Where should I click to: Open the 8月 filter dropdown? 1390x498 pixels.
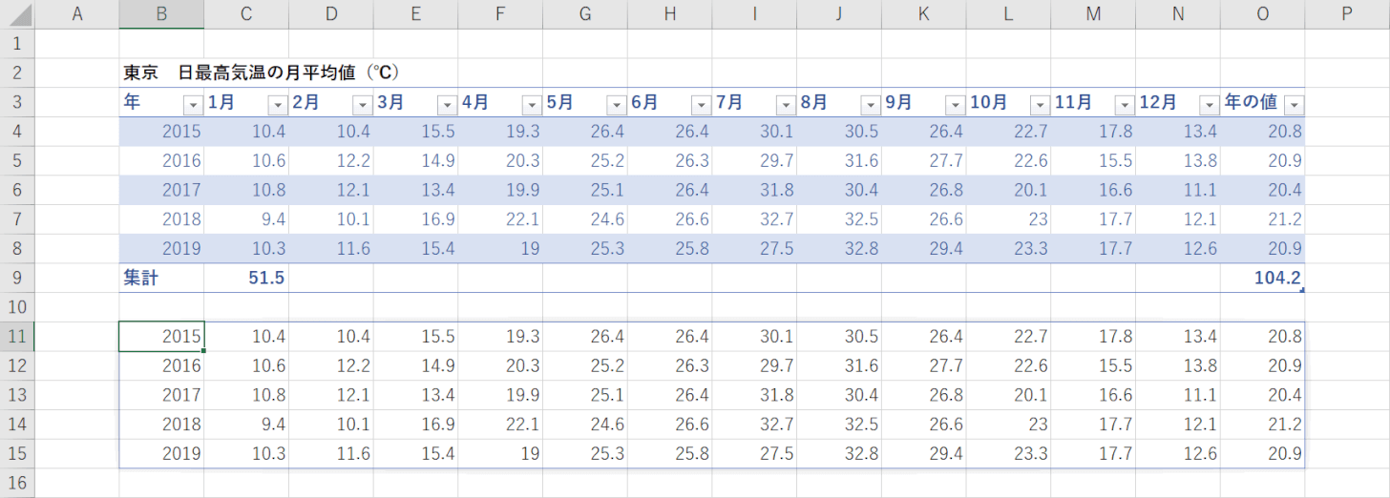pos(870,105)
